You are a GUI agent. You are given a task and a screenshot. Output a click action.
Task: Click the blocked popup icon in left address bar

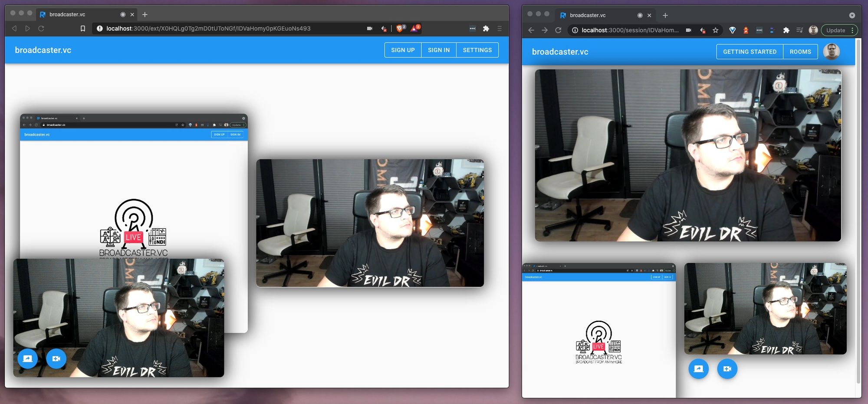(x=384, y=28)
